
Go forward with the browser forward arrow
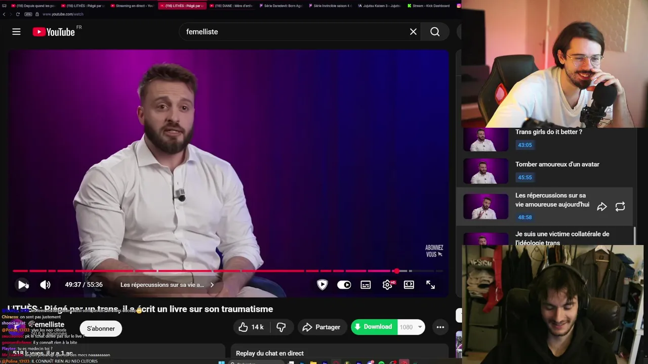coord(11,14)
